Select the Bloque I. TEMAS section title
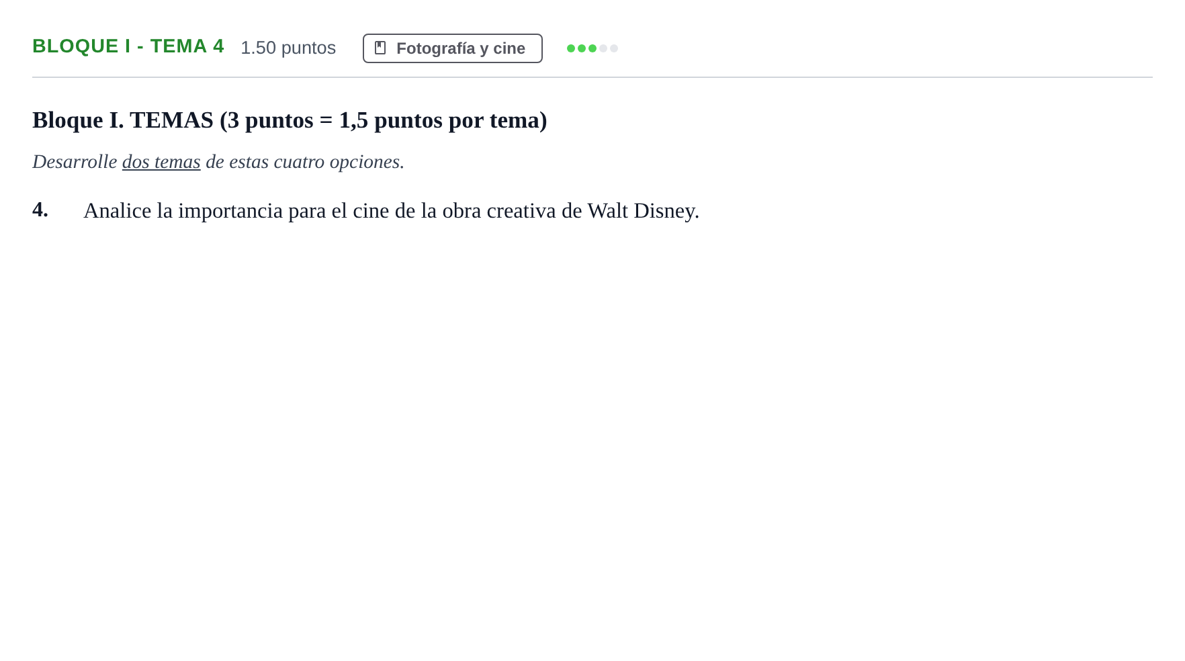The height and width of the screenshot is (661, 1185). coord(290,120)
